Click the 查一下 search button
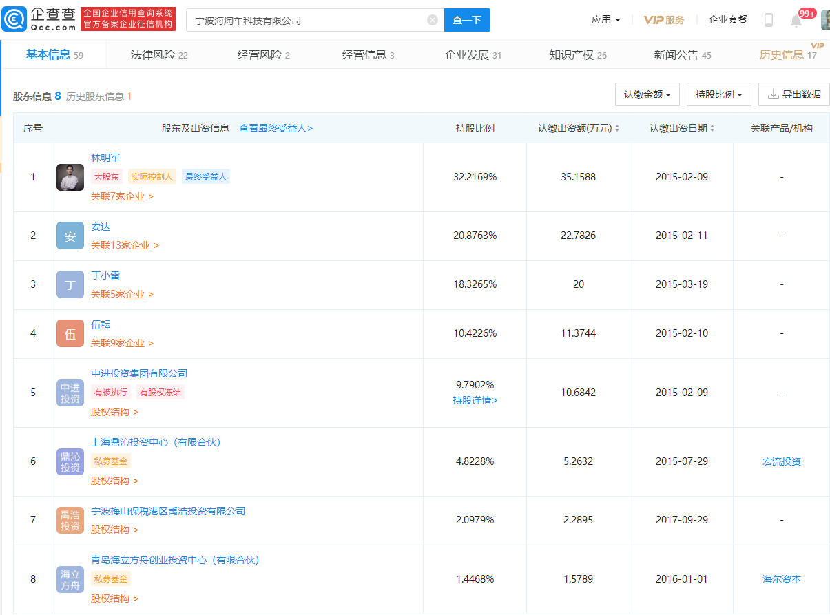Screen dimensions: 830x615 [x=467, y=20]
